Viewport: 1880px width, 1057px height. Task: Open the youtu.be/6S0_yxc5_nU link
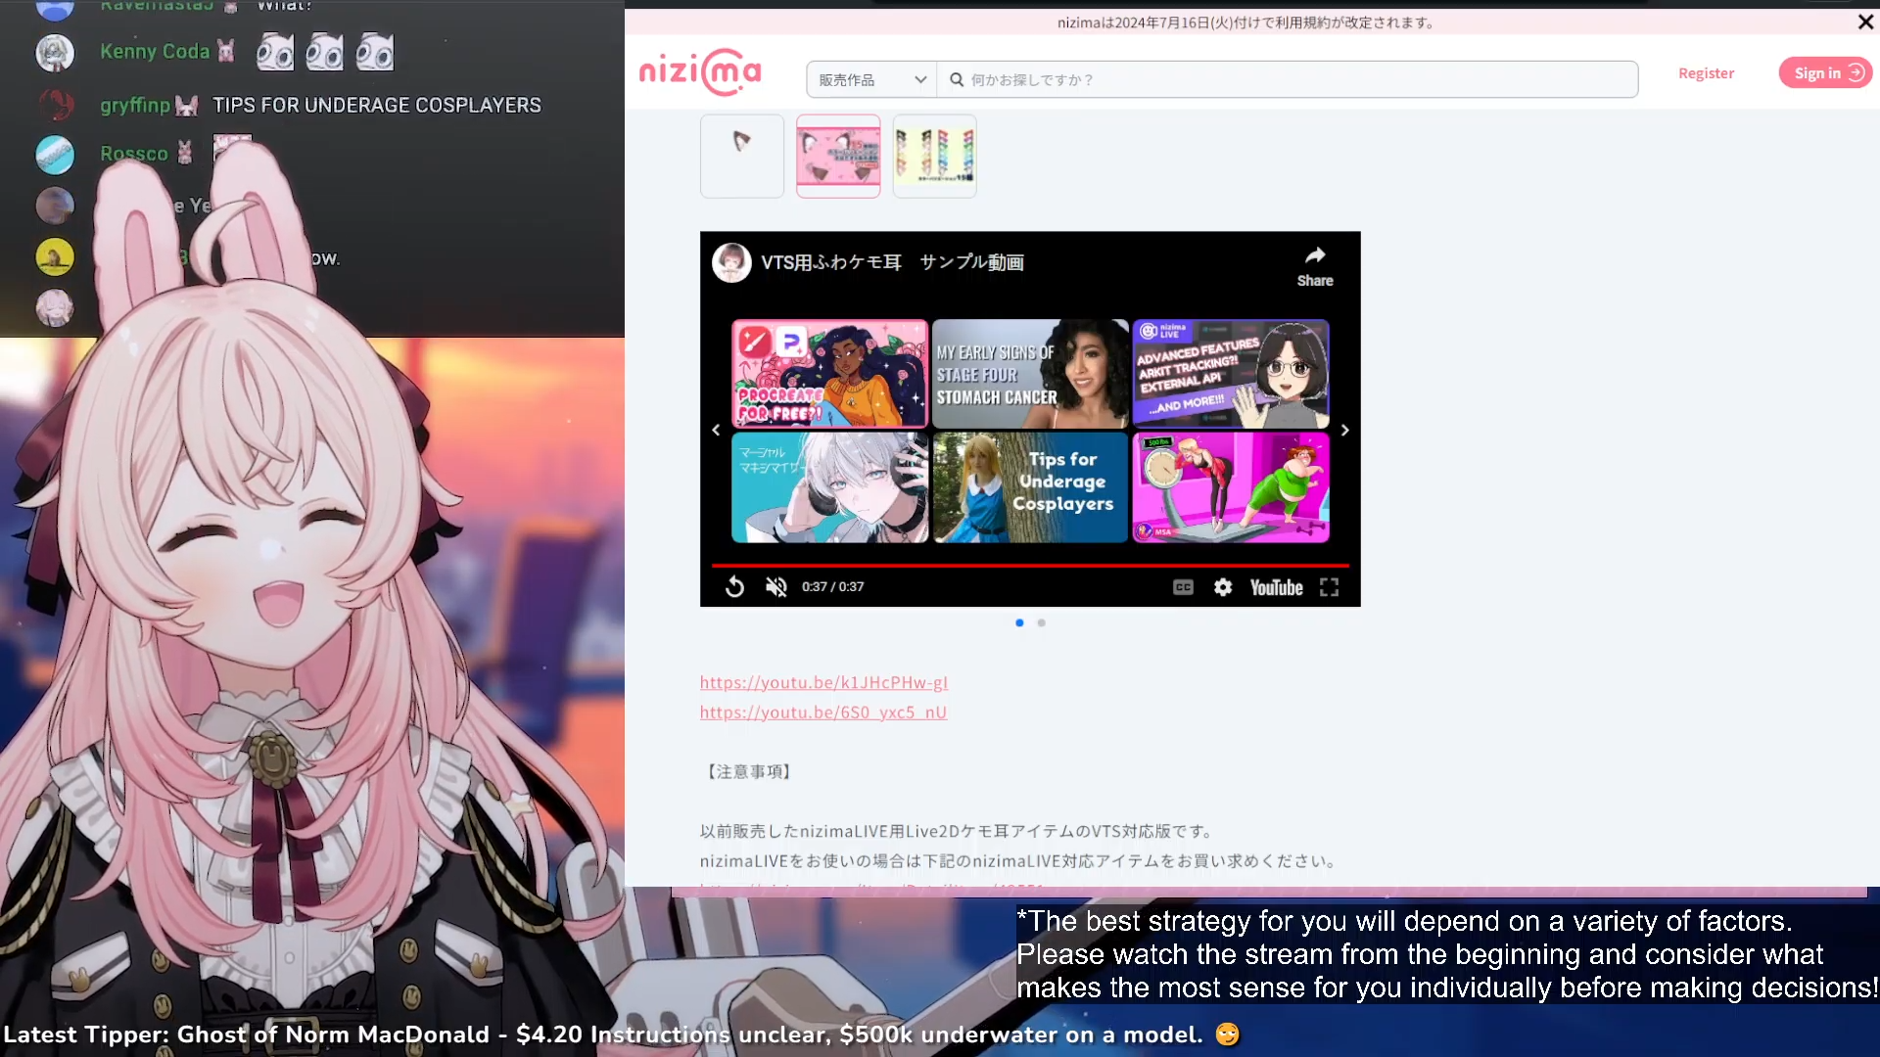823,712
